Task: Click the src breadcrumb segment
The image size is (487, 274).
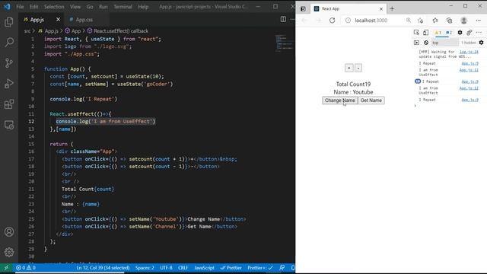Action: coord(27,30)
